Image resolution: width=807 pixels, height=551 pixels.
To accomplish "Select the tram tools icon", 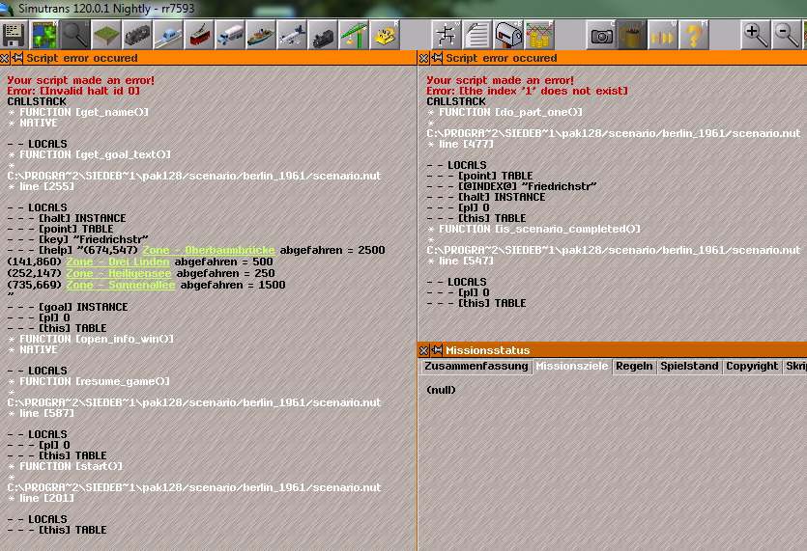I will (x=199, y=37).
